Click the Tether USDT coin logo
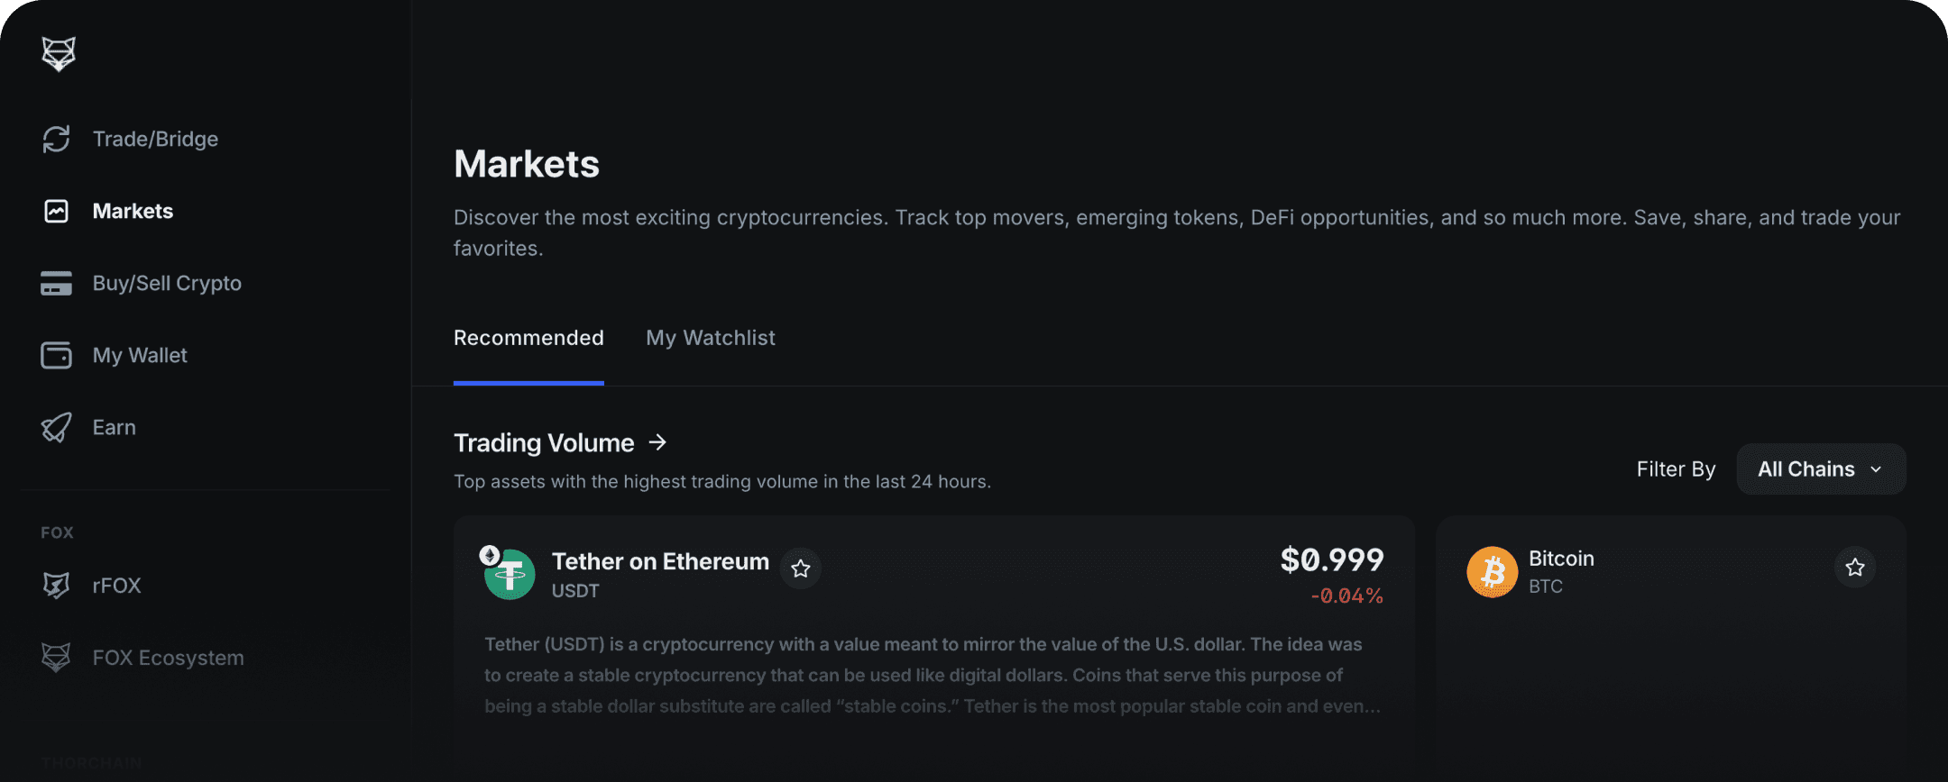Viewport: 1948px width, 782px height. [x=510, y=574]
